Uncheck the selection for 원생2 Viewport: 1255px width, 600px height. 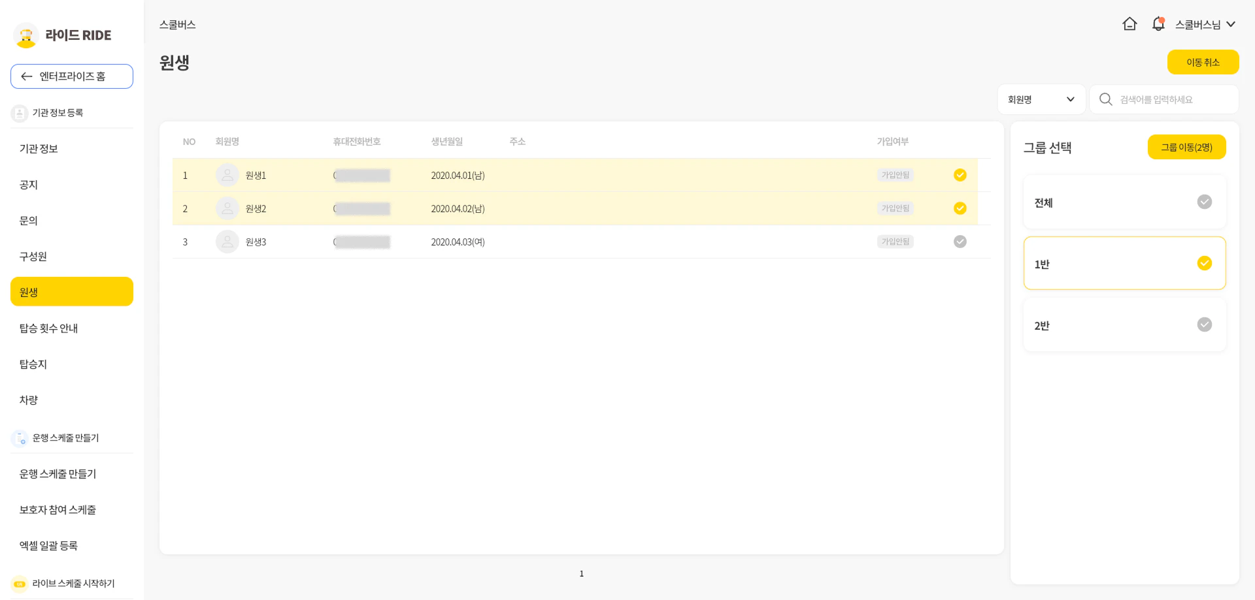[x=960, y=208]
